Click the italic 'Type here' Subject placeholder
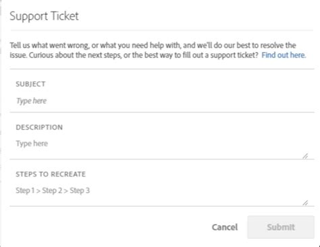This screenshot has height=247, width=320. coord(31,101)
